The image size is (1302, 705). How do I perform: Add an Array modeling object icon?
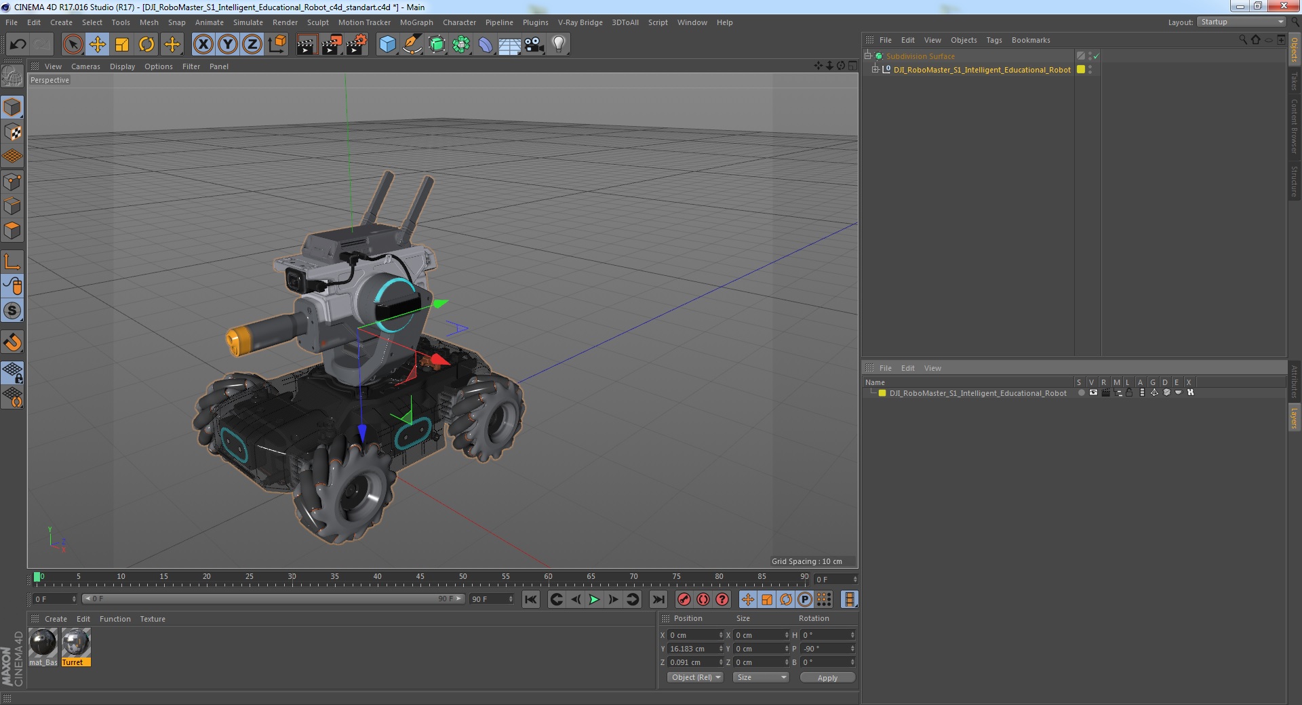click(x=461, y=45)
